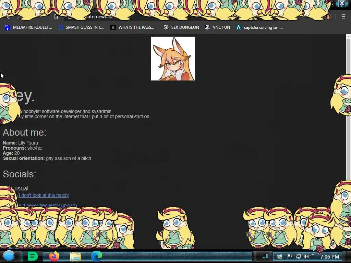The height and width of the screenshot is (263, 351).
Task: Click the "Name: Lily Tsuru" line
Action: point(20,143)
